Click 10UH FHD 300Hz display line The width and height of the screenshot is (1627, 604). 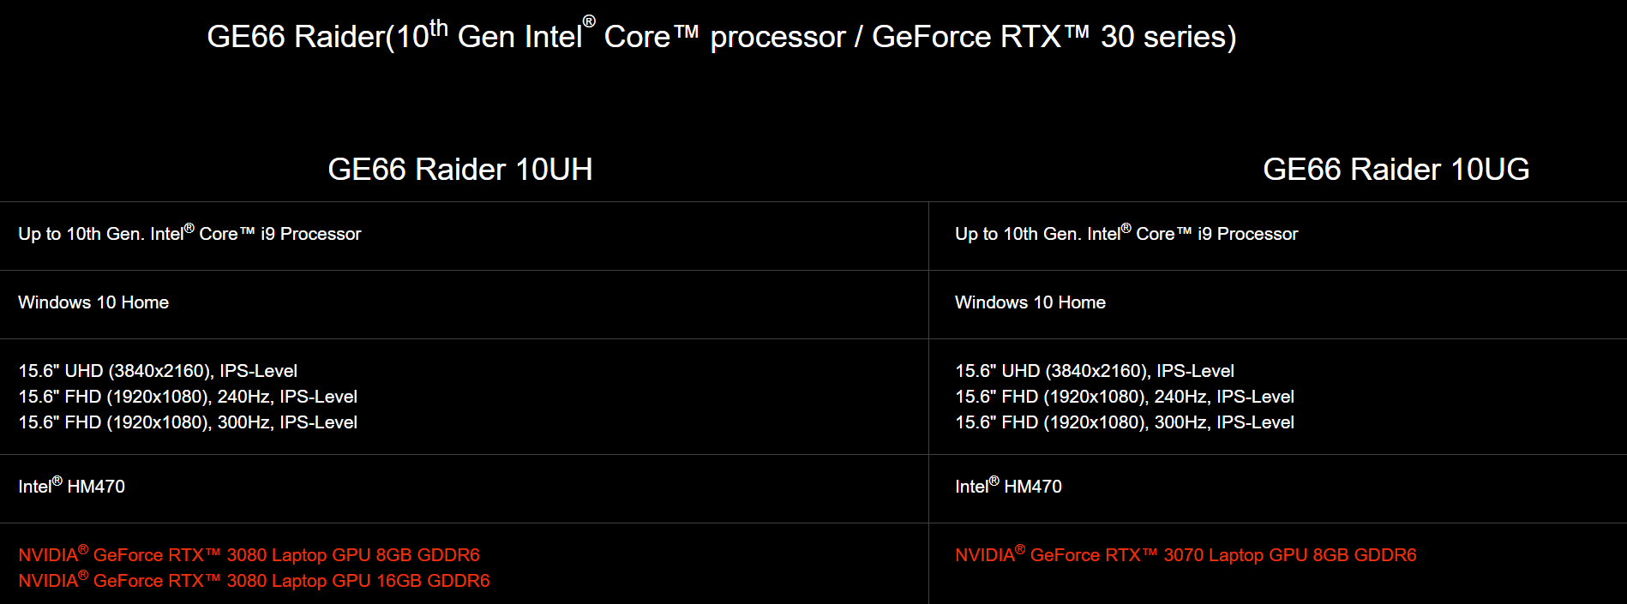(x=188, y=422)
